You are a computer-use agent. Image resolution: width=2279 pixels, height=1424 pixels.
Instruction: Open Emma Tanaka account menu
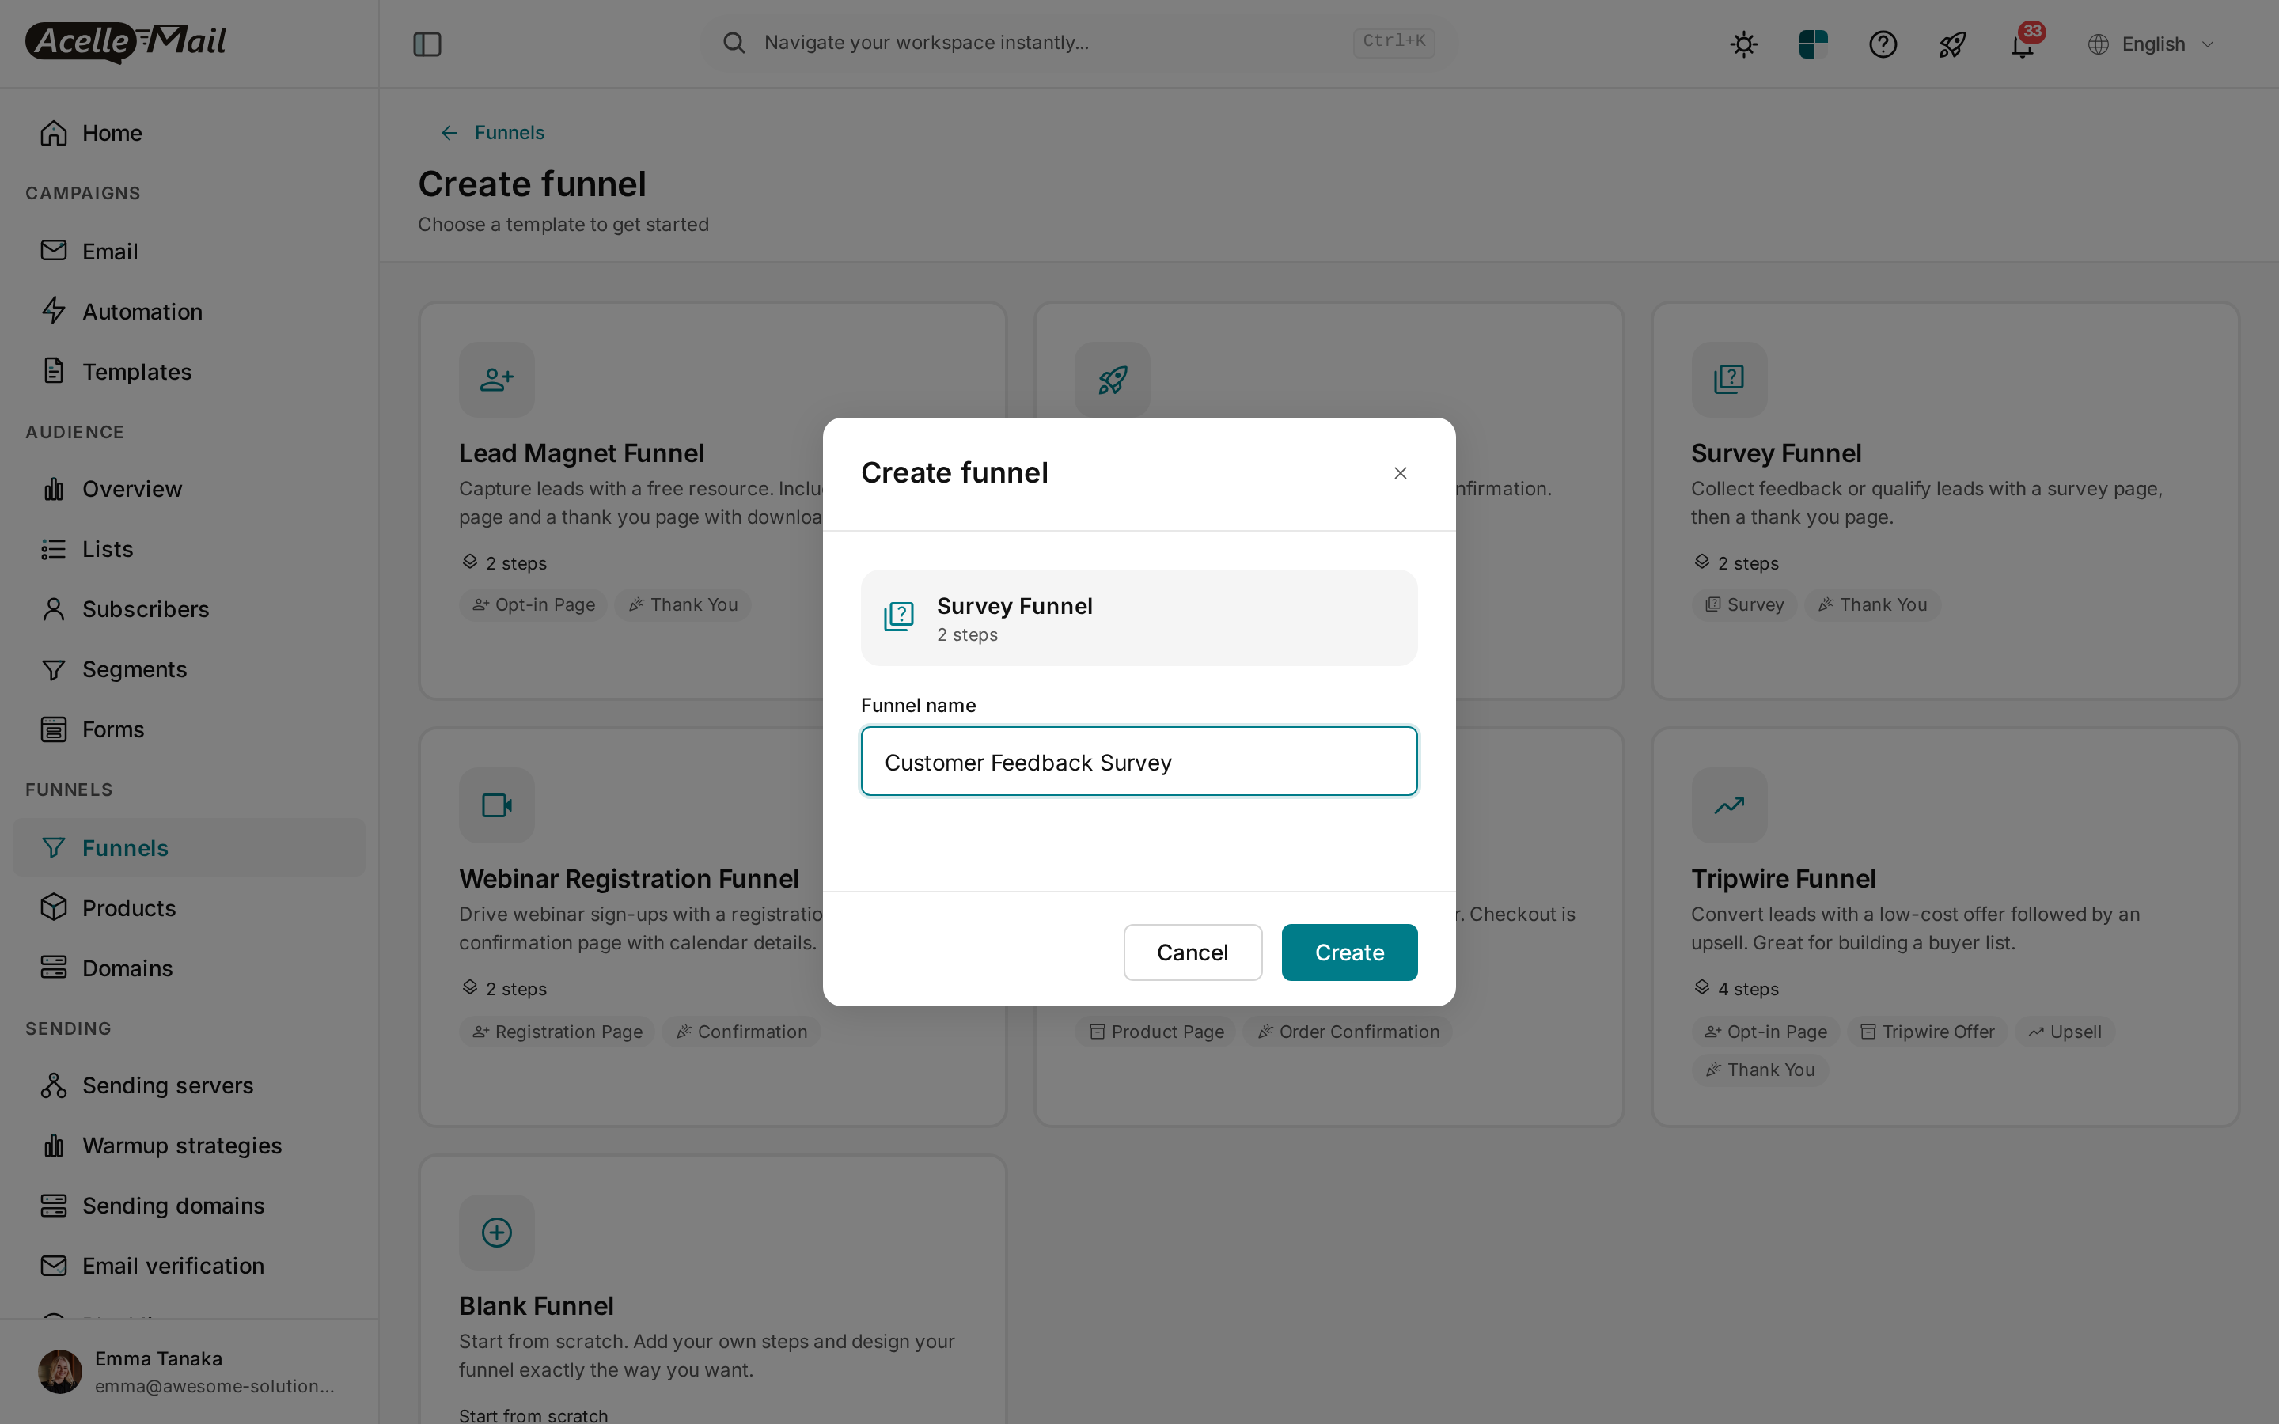pos(188,1371)
